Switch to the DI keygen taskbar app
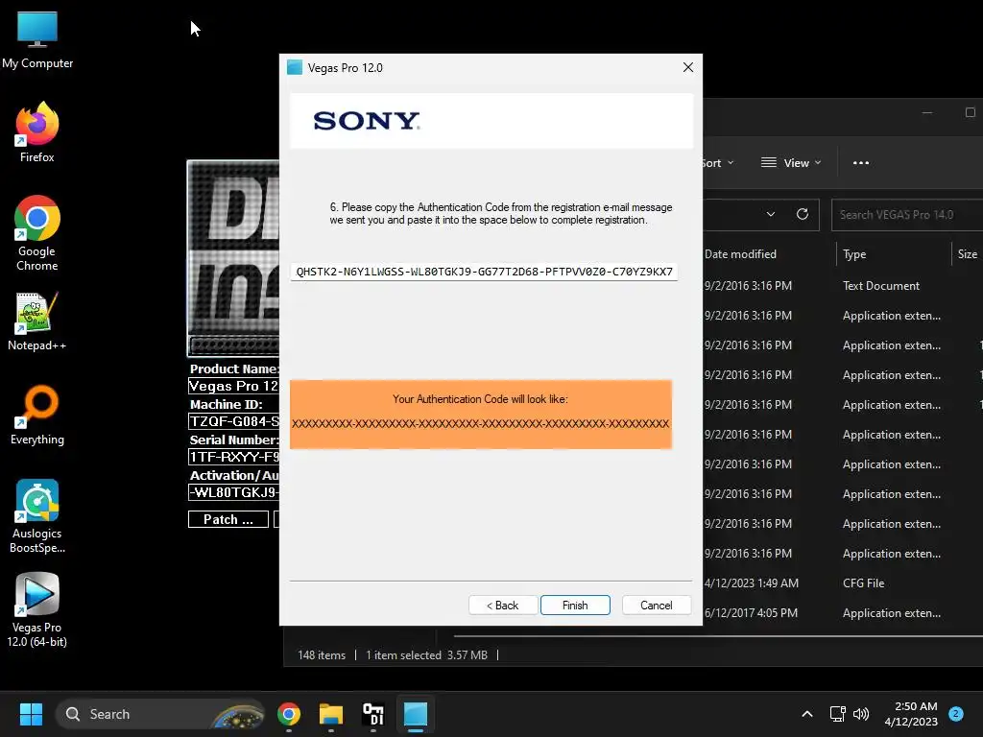The image size is (983, 737). [x=373, y=714]
